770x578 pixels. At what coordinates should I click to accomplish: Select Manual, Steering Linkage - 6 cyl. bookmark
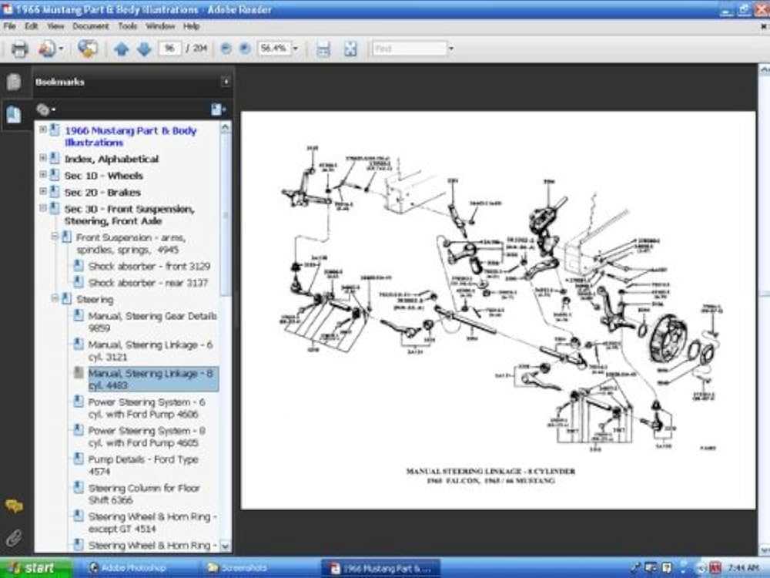150,351
